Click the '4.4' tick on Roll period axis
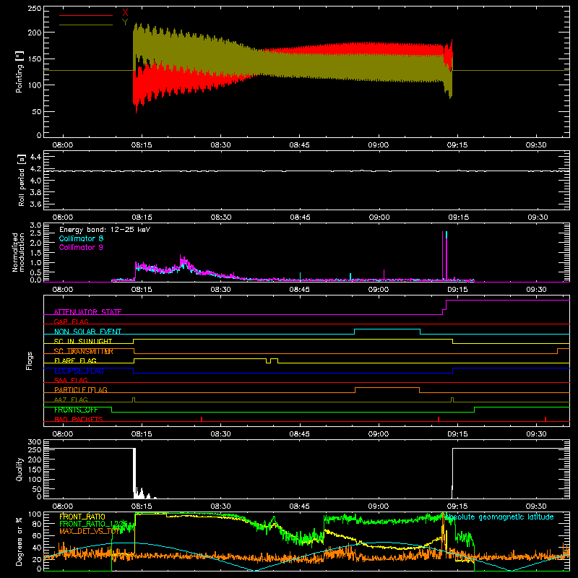578x578 pixels. [x=35, y=157]
